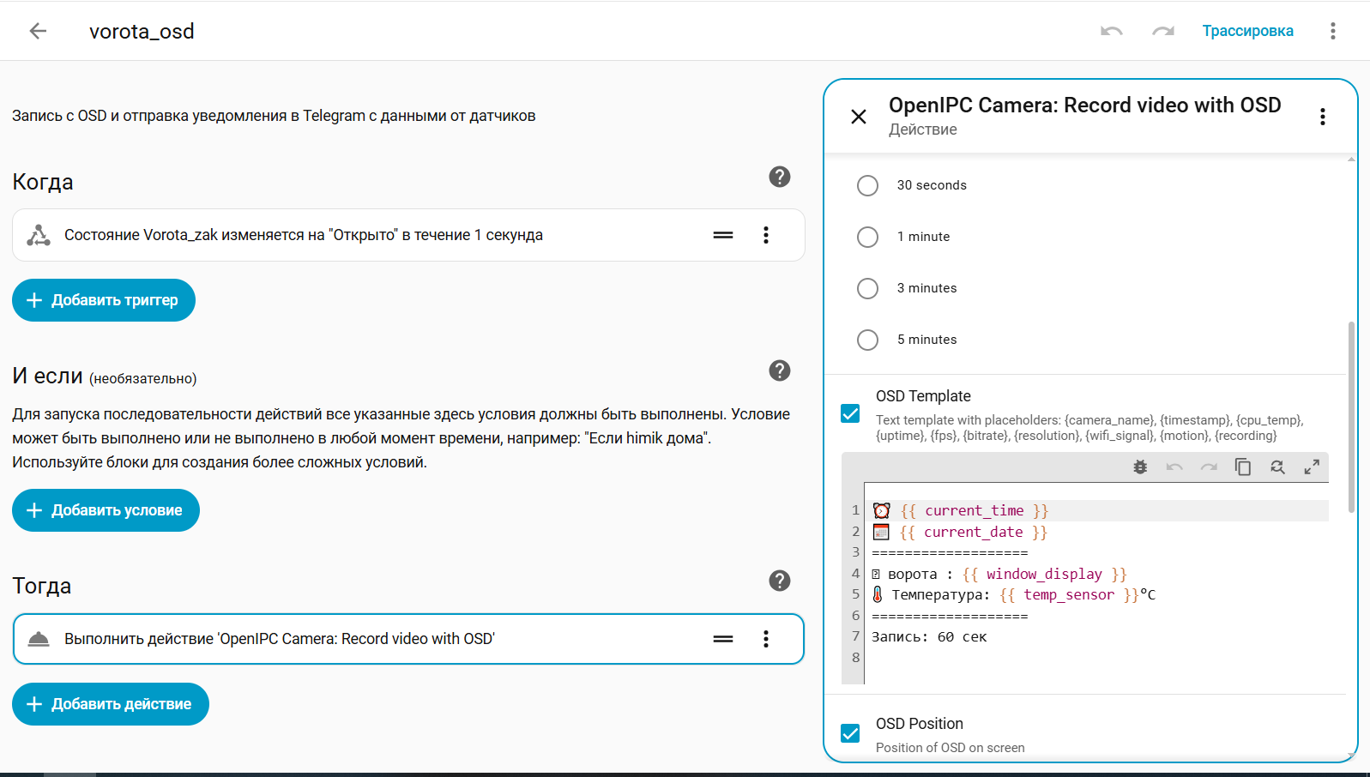
Task: Open the action panel's three-dot menu
Action: pos(1322,117)
